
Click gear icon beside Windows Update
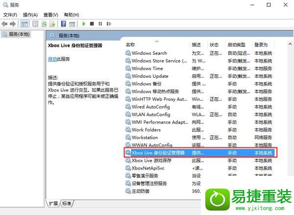(x=128, y=76)
